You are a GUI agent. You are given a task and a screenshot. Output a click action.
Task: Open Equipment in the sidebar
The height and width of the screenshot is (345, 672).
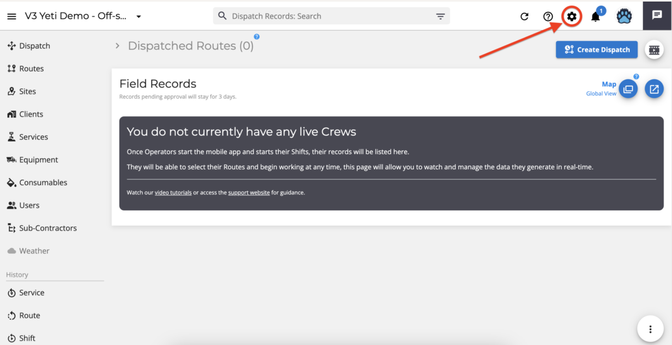(32, 160)
